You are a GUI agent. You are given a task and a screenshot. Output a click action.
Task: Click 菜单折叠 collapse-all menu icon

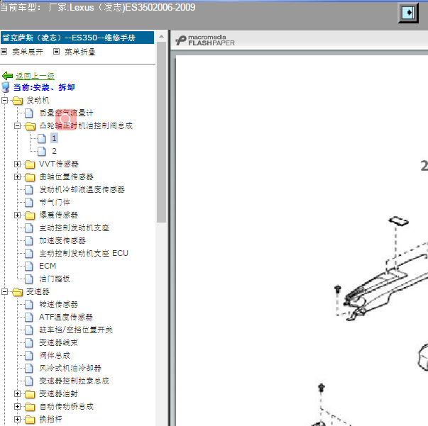point(56,52)
